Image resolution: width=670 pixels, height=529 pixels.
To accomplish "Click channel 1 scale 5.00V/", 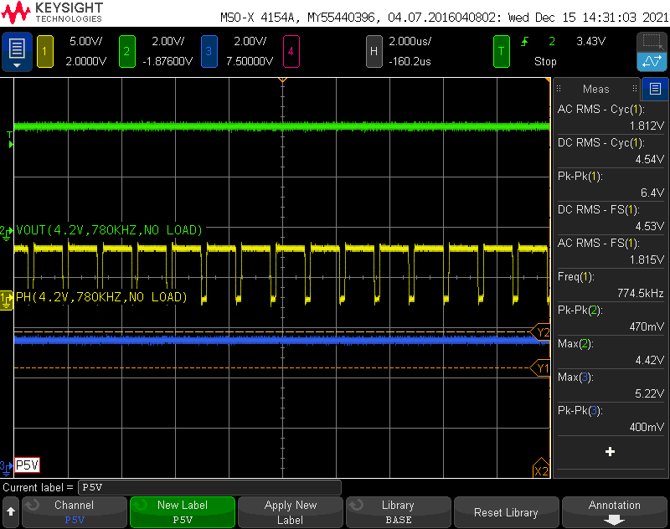I will click(x=86, y=41).
